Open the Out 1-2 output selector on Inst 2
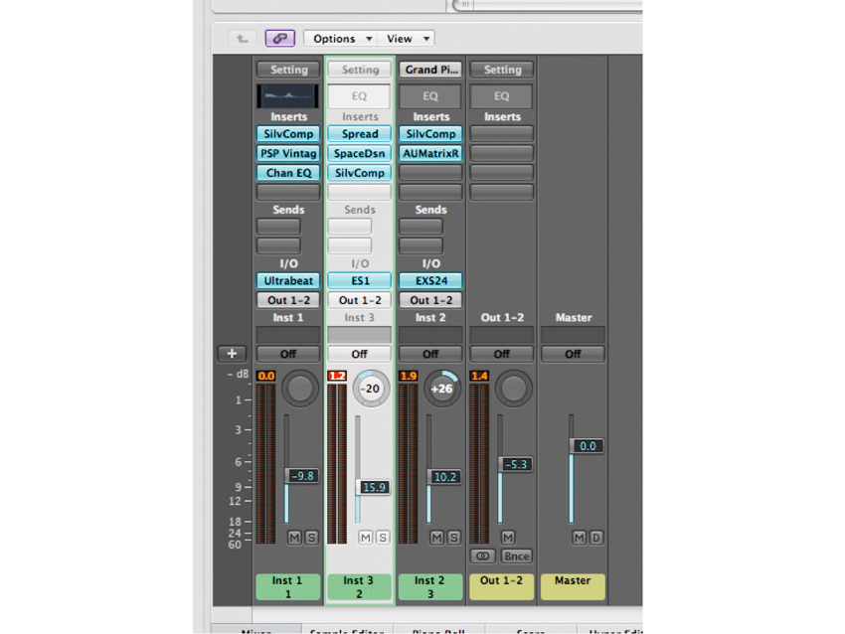845x634 pixels. point(430,300)
